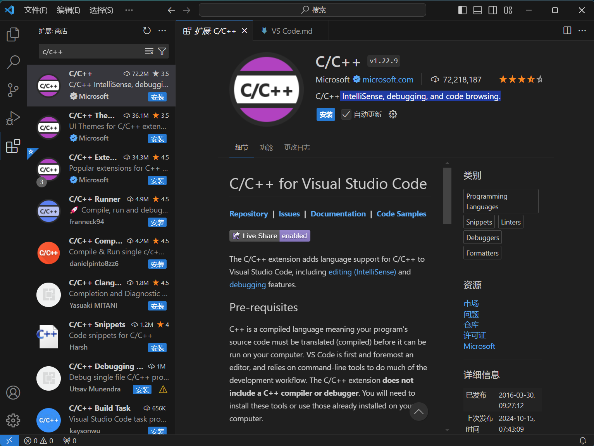Open the extension settings gear
This screenshot has width=594, height=446.
tap(393, 114)
